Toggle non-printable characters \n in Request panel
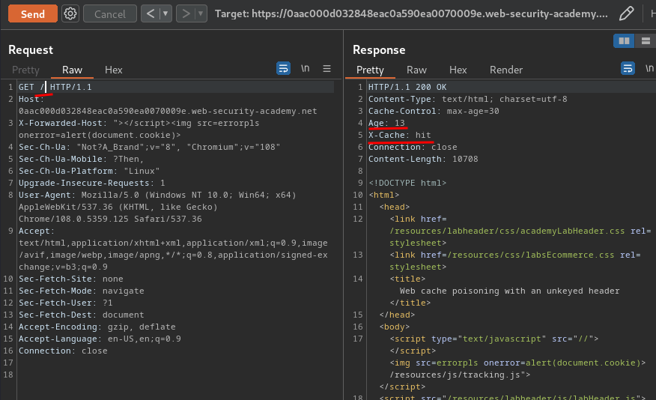656x400 pixels. point(306,68)
